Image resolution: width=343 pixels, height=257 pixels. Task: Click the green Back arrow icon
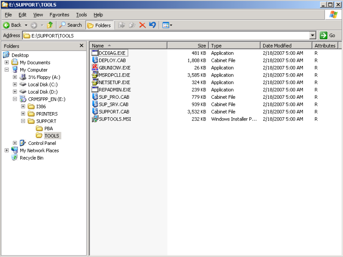[x=6, y=25]
